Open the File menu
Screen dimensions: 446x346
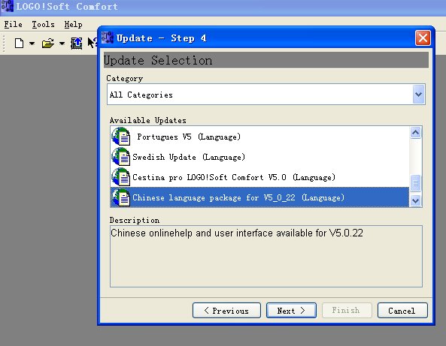point(13,25)
